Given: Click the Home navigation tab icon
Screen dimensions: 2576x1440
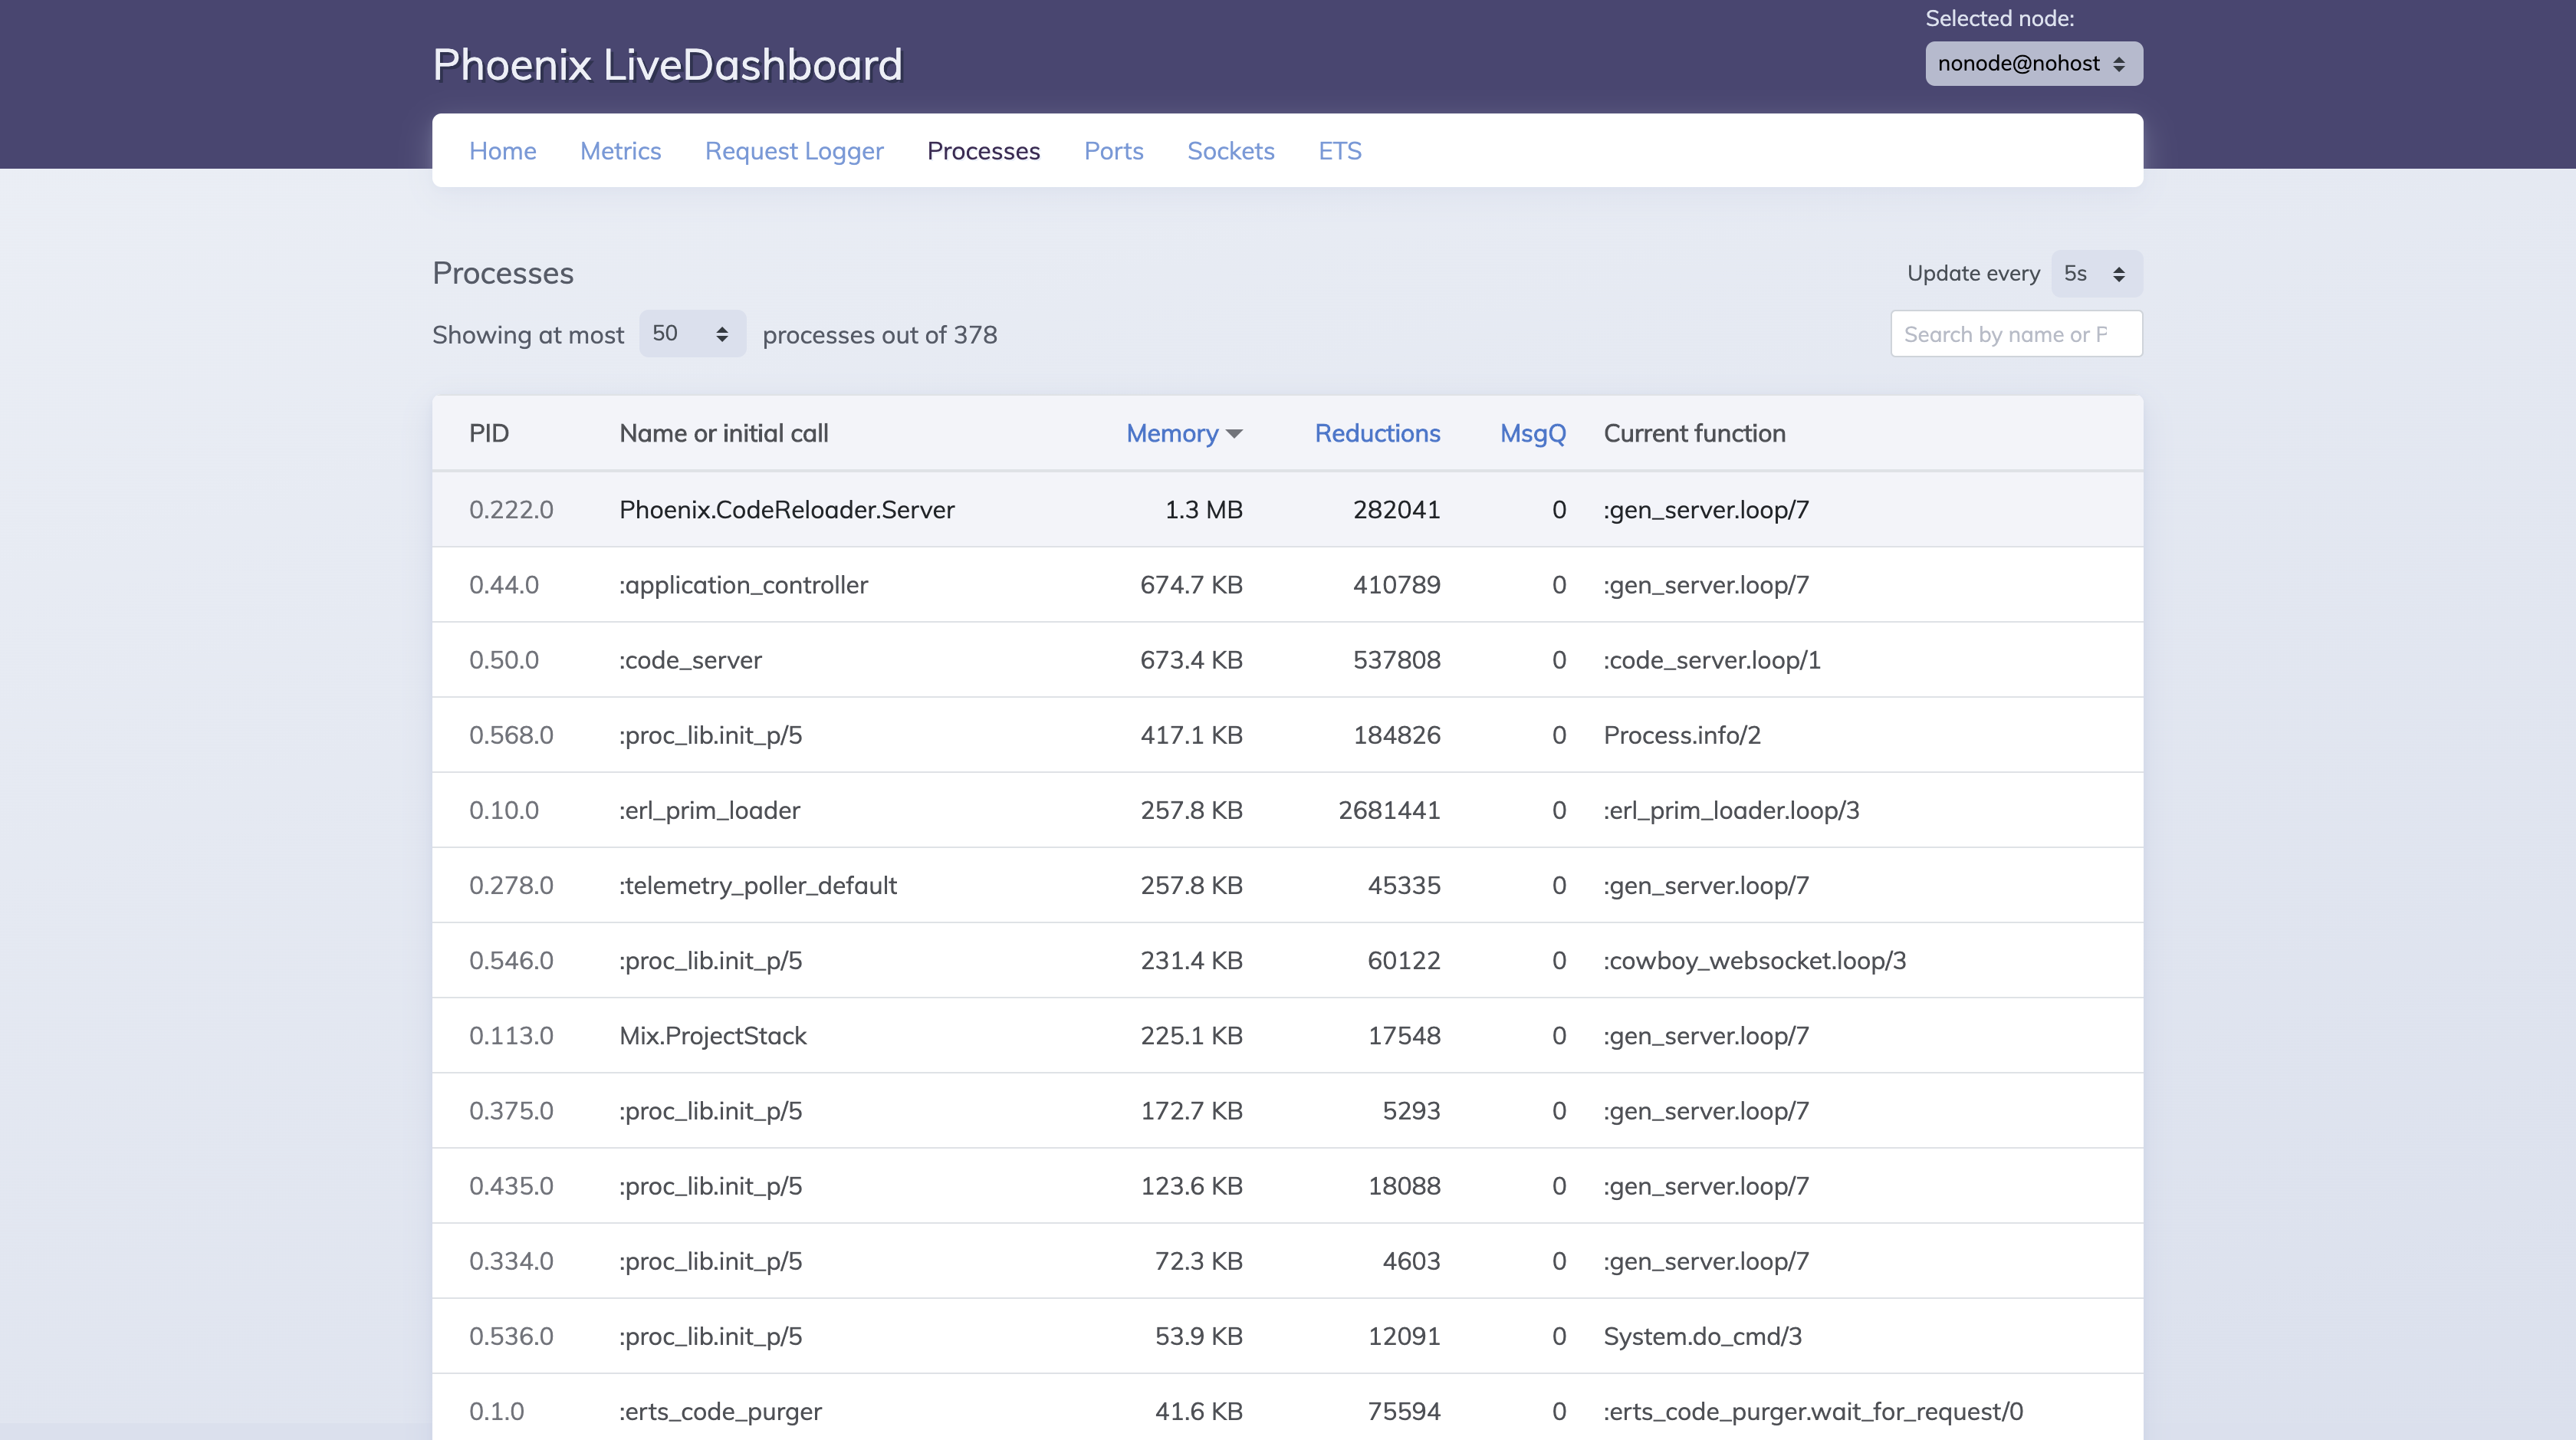Looking at the screenshot, I should click(x=502, y=150).
